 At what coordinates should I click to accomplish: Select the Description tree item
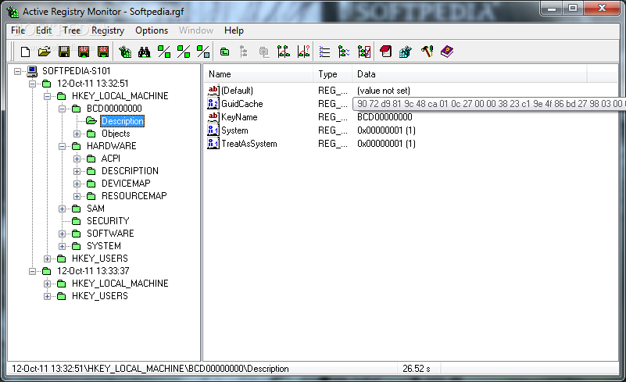(122, 121)
